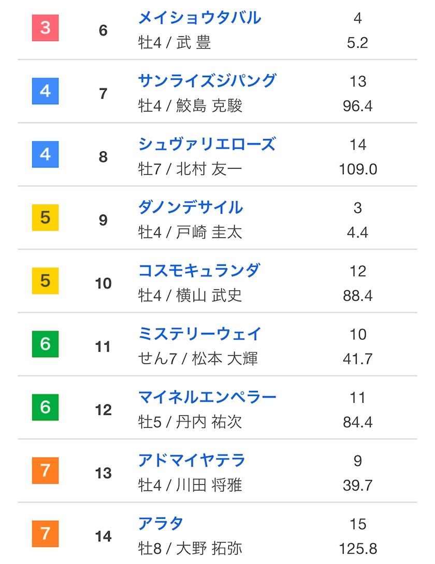Open サンライズジパング horse page
The image size is (435, 564).
(207, 81)
